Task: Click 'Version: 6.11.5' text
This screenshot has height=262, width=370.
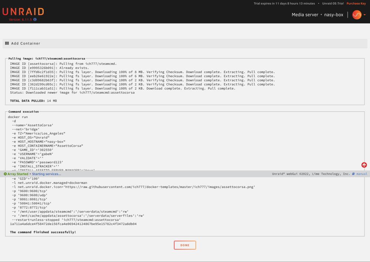Action: [20, 20]
